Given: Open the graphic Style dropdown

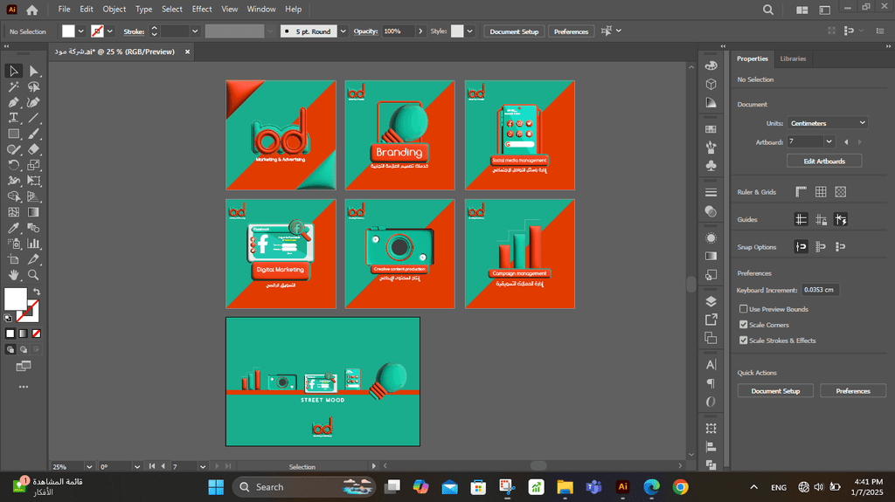Looking at the screenshot, I should point(469,31).
